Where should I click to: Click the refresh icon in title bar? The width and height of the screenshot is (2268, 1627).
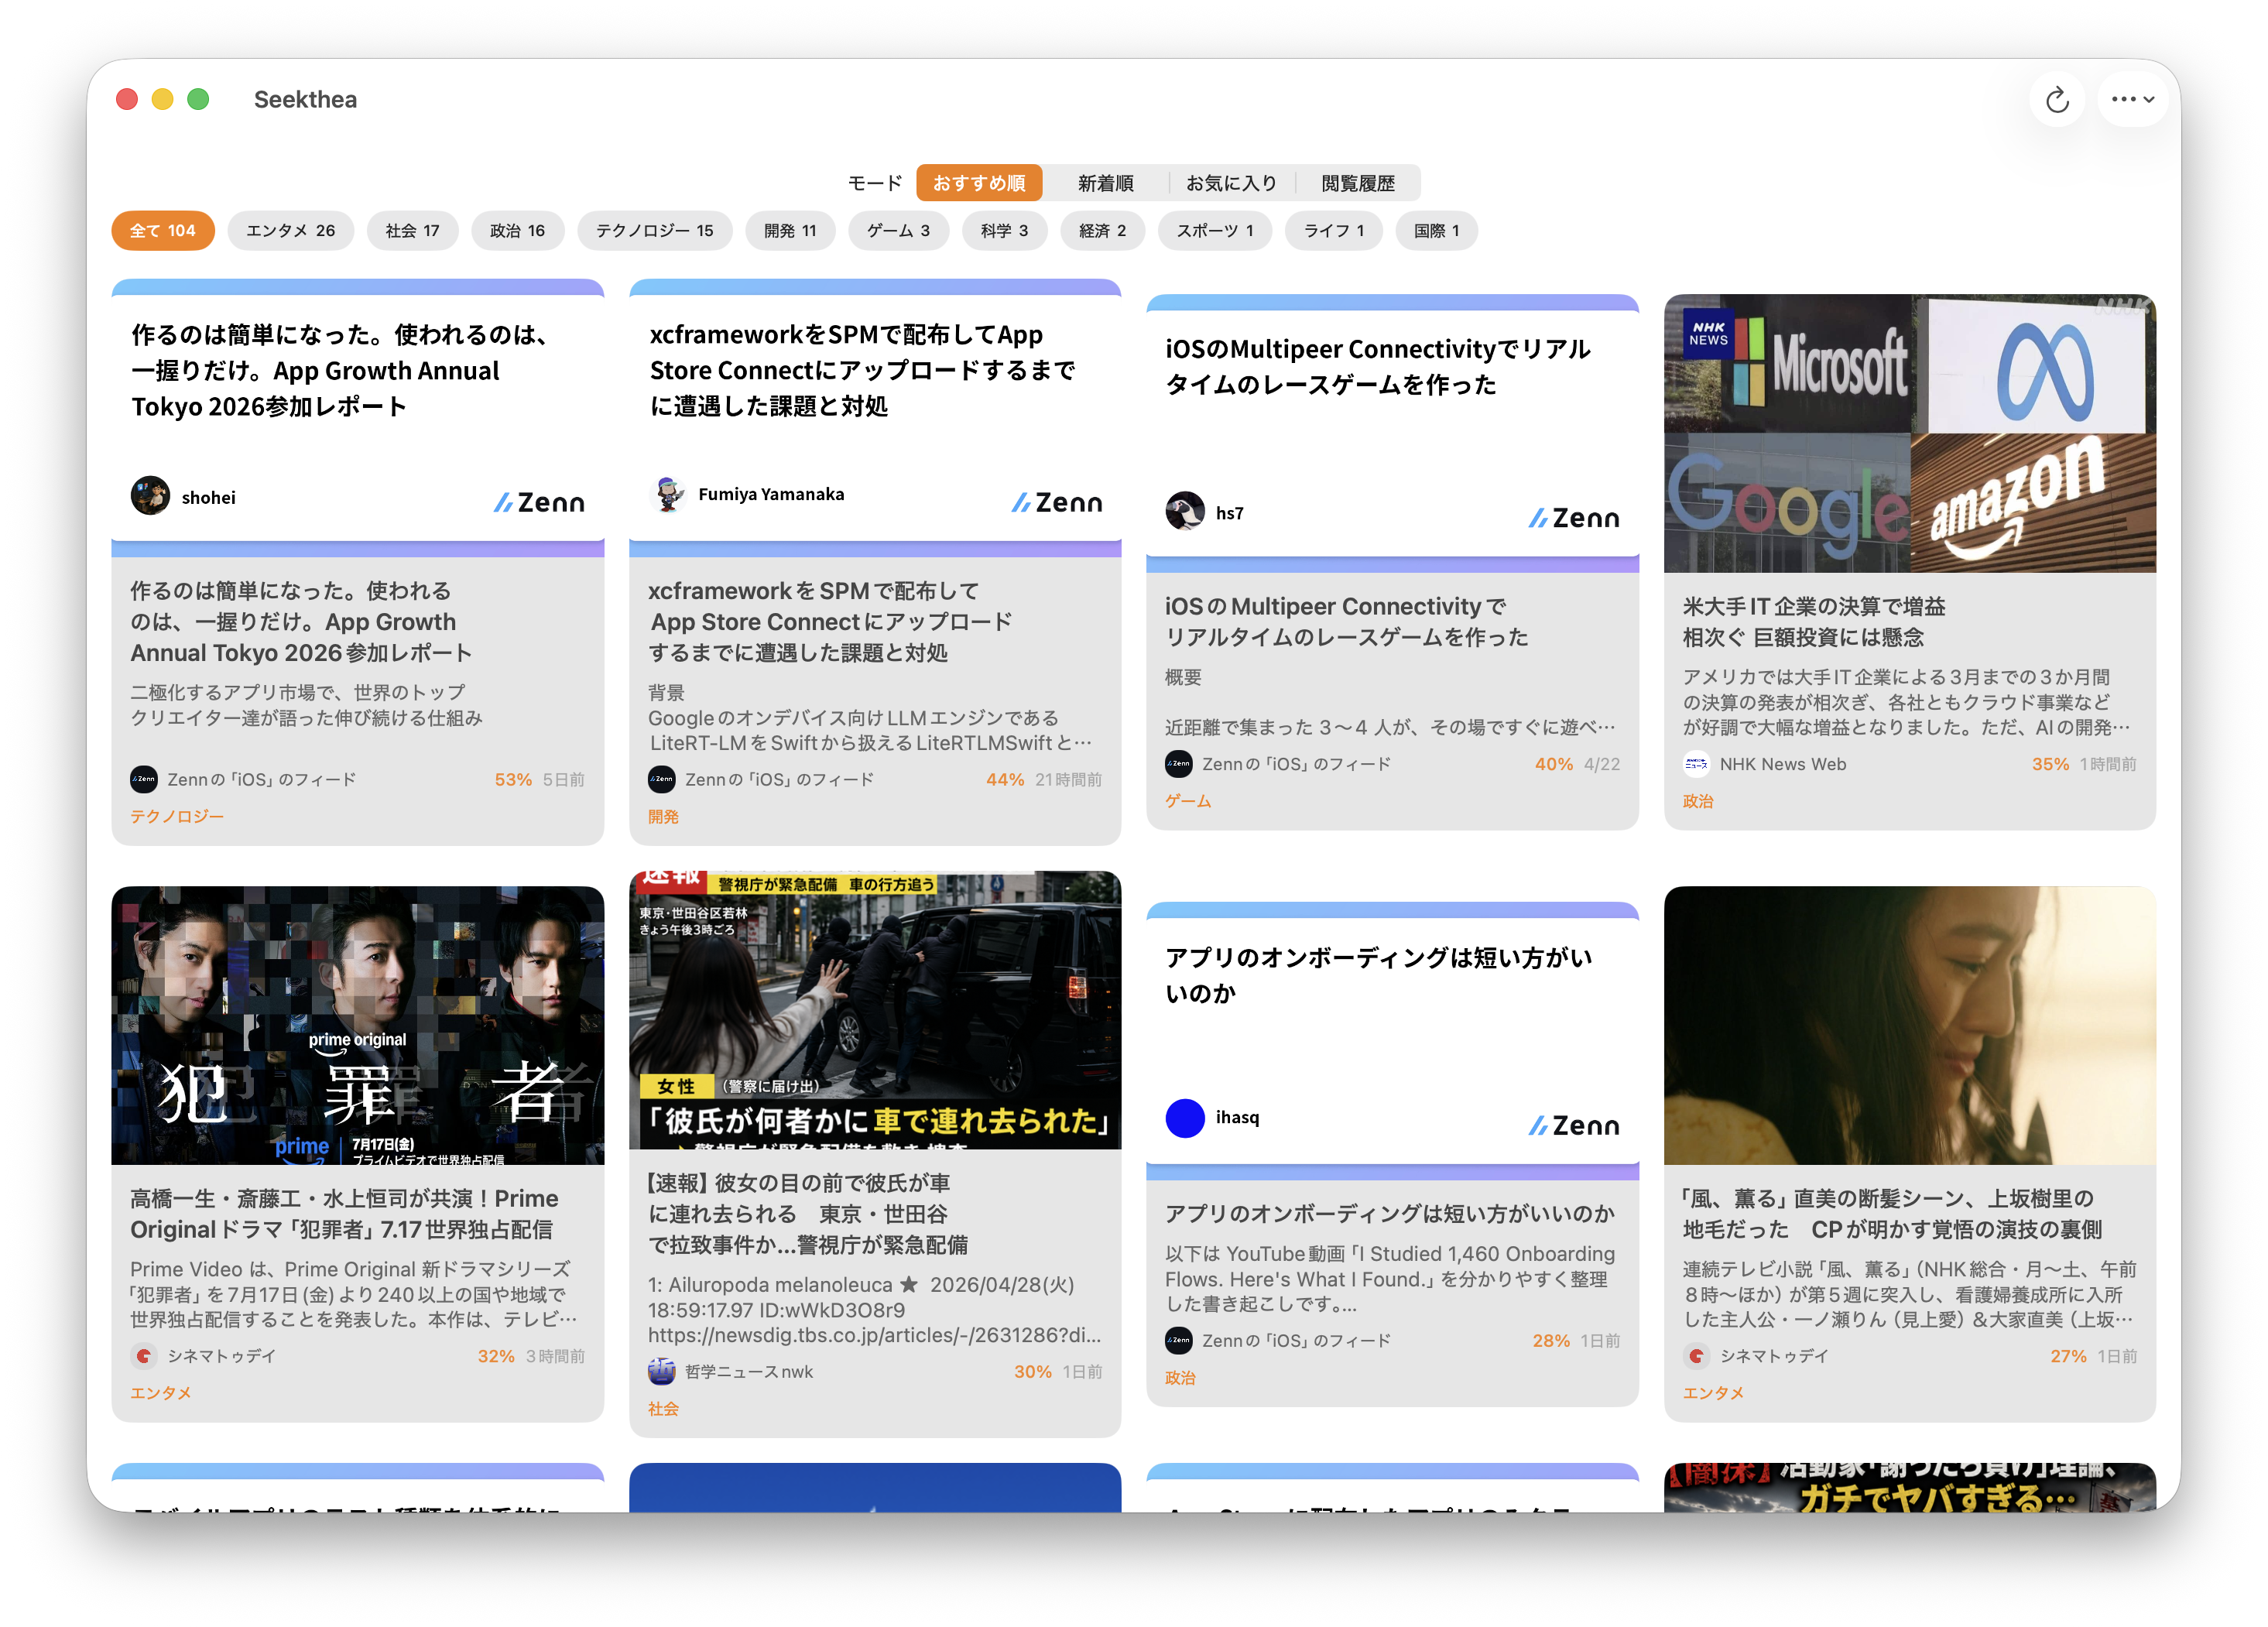(x=2056, y=100)
